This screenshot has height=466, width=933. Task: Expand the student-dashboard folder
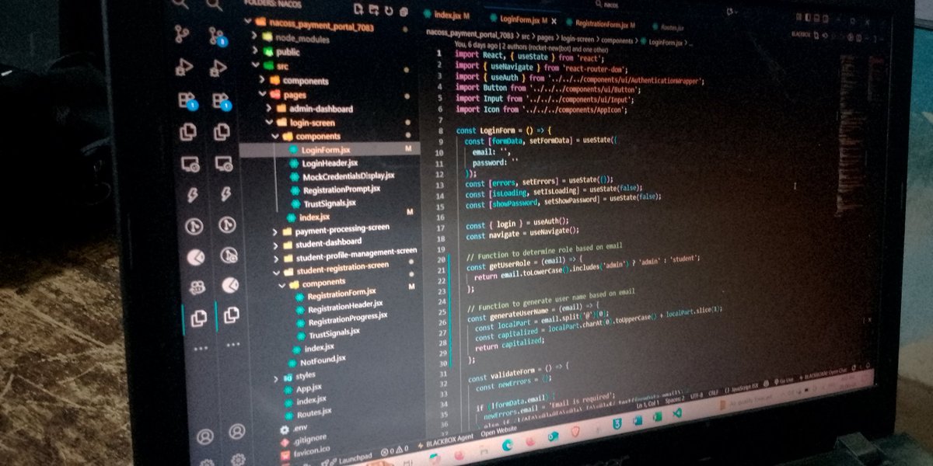(x=276, y=244)
